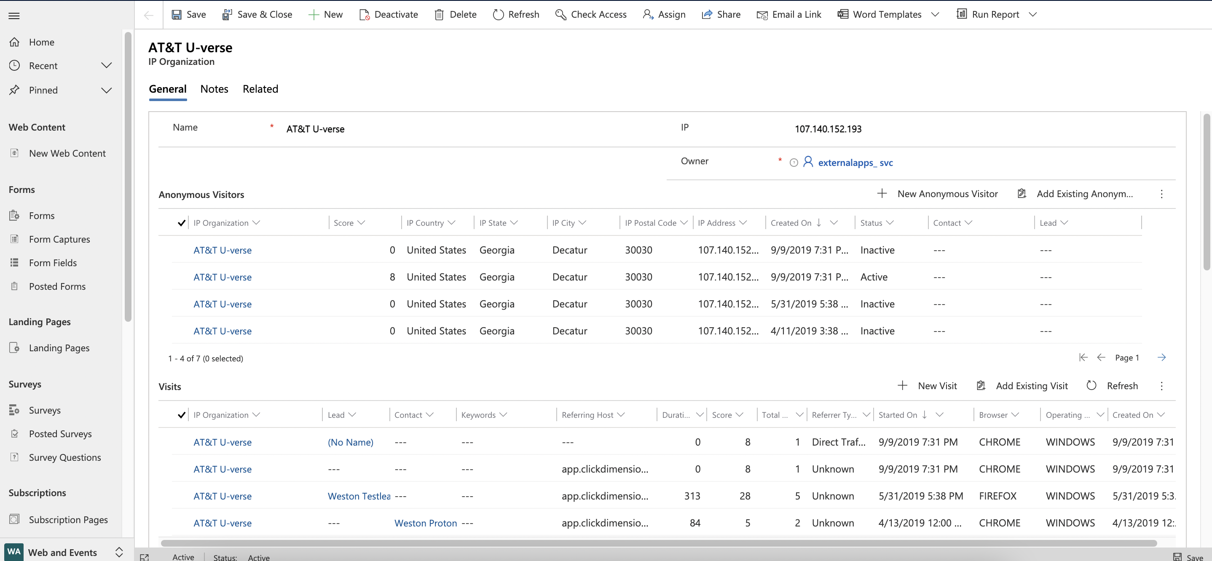Click the IP field 107.140.152.193
This screenshot has width=1212, height=561.
click(x=828, y=129)
